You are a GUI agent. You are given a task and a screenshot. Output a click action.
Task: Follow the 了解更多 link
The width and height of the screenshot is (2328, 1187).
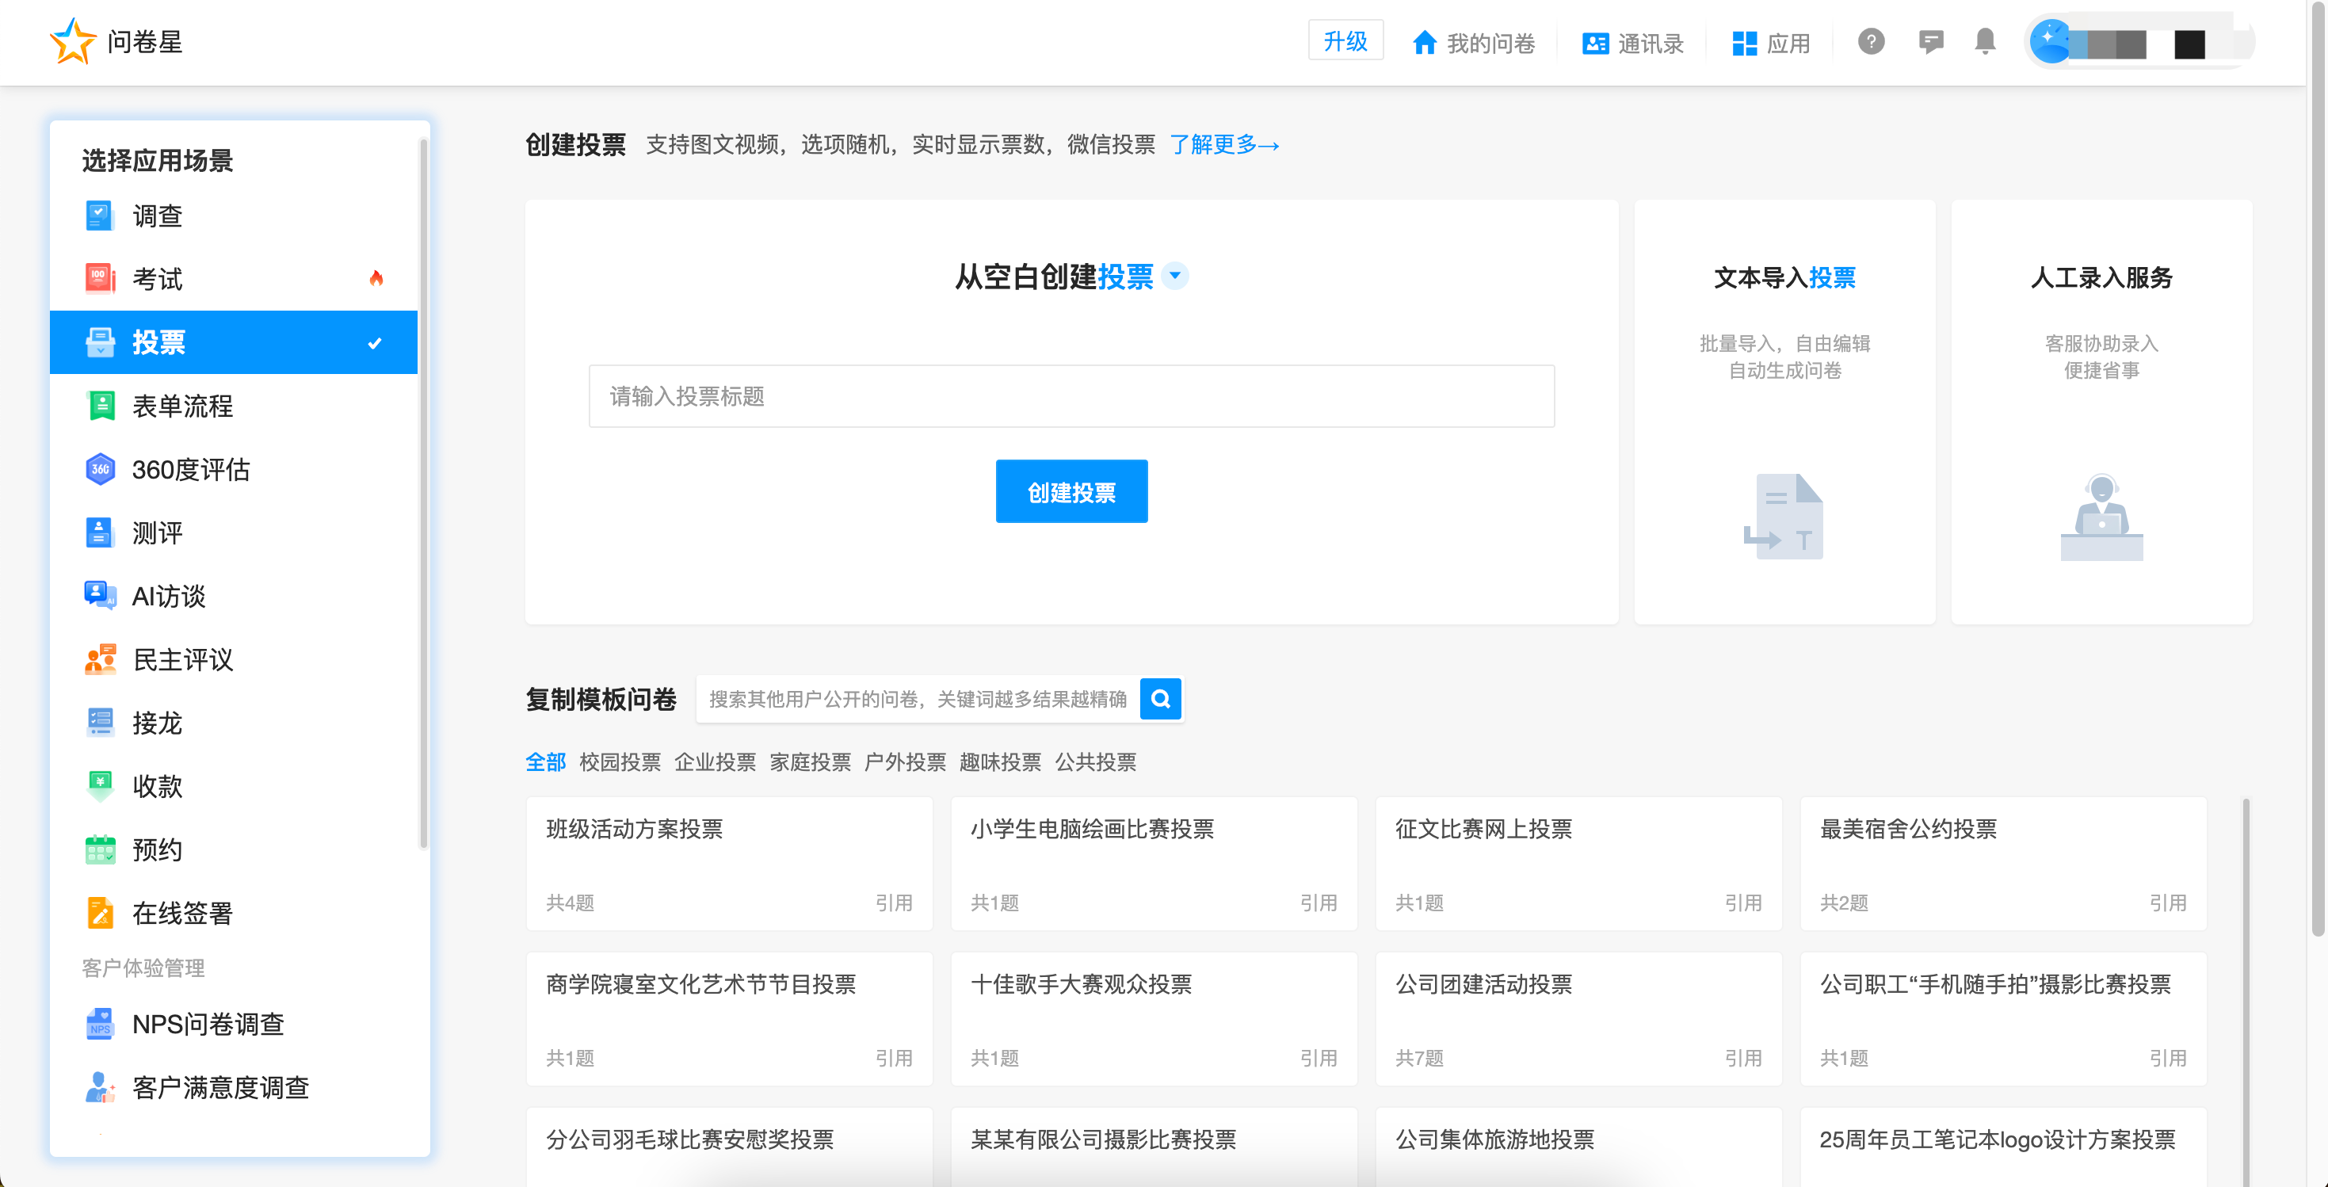(1223, 145)
